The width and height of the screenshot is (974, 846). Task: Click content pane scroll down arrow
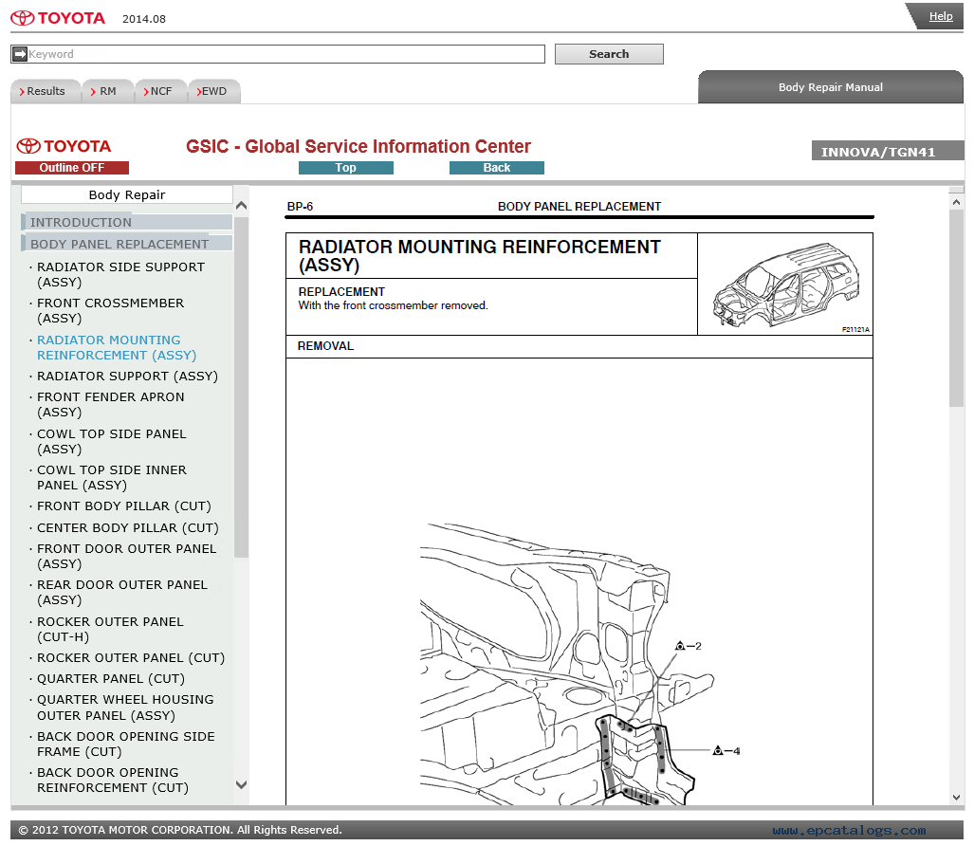pyautogui.click(x=956, y=798)
